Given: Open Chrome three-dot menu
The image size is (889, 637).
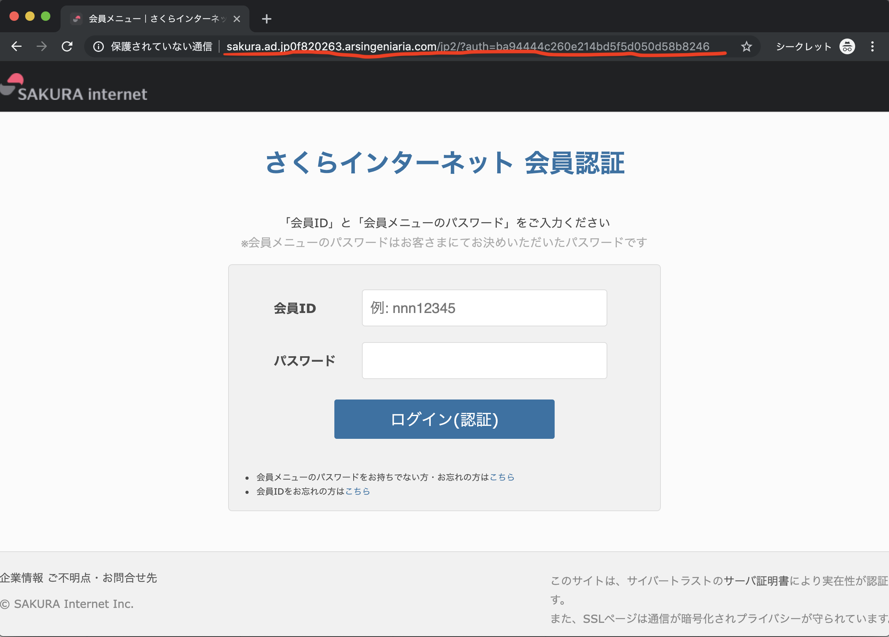Looking at the screenshot, I should click(x=872, y=47).
